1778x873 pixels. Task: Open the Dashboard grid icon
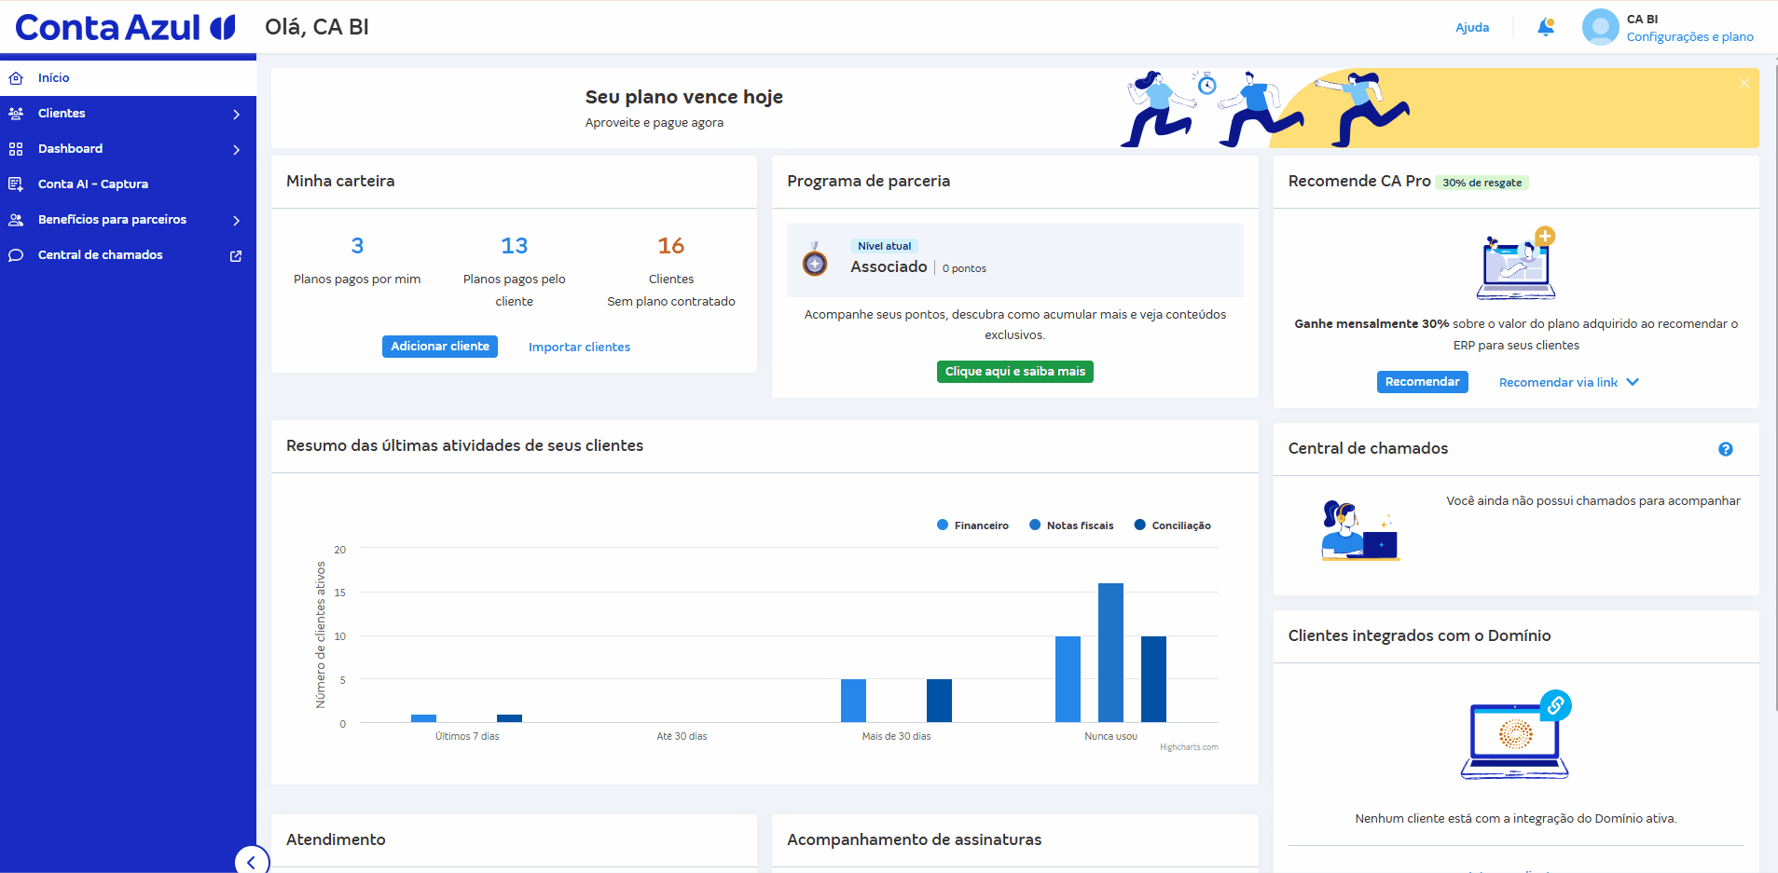(17, 148)
